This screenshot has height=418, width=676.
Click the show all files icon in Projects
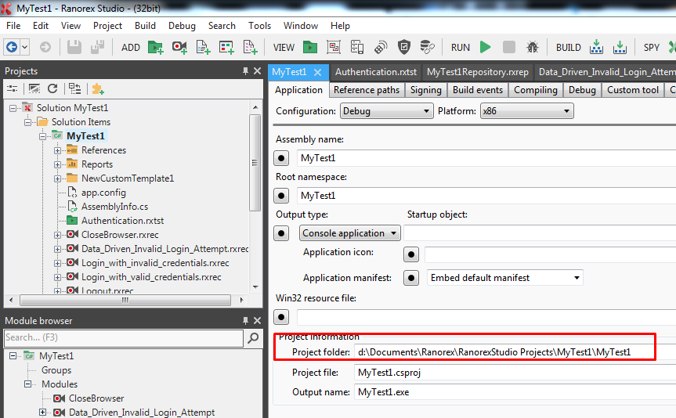pos(34,88)
